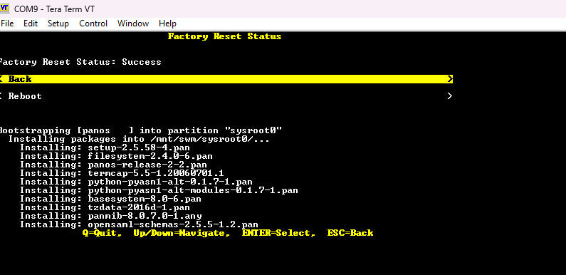Image resolution: width=566 pixels, height=275 pixels.
Task: Click the filesystem-2.4.0-6.pan install line
Action: point(116,156)
